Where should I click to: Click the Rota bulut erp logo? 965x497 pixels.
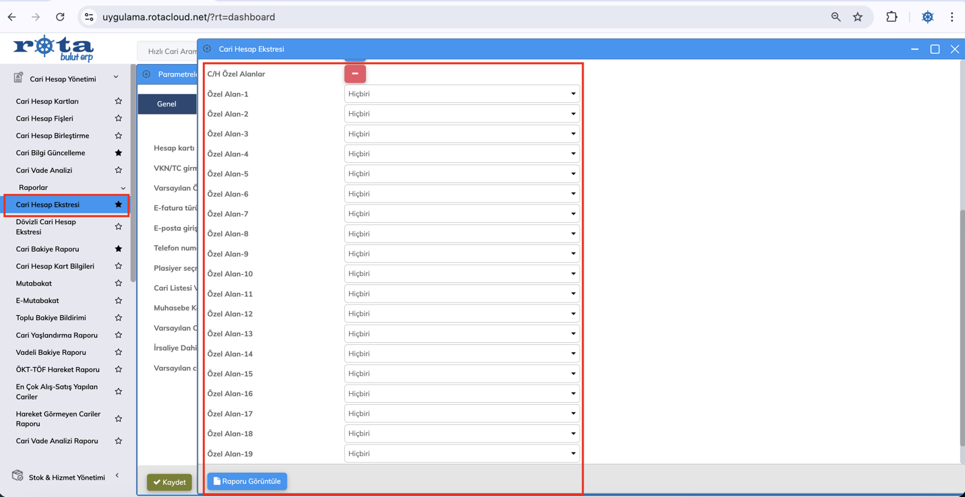(53, 48)
